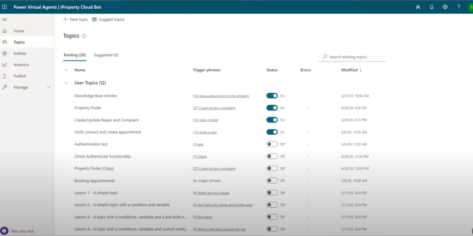The height and width of the screenshot is (236, 473).
Task: Click the info icon beside Topics heading
Action: pos(84,36)
